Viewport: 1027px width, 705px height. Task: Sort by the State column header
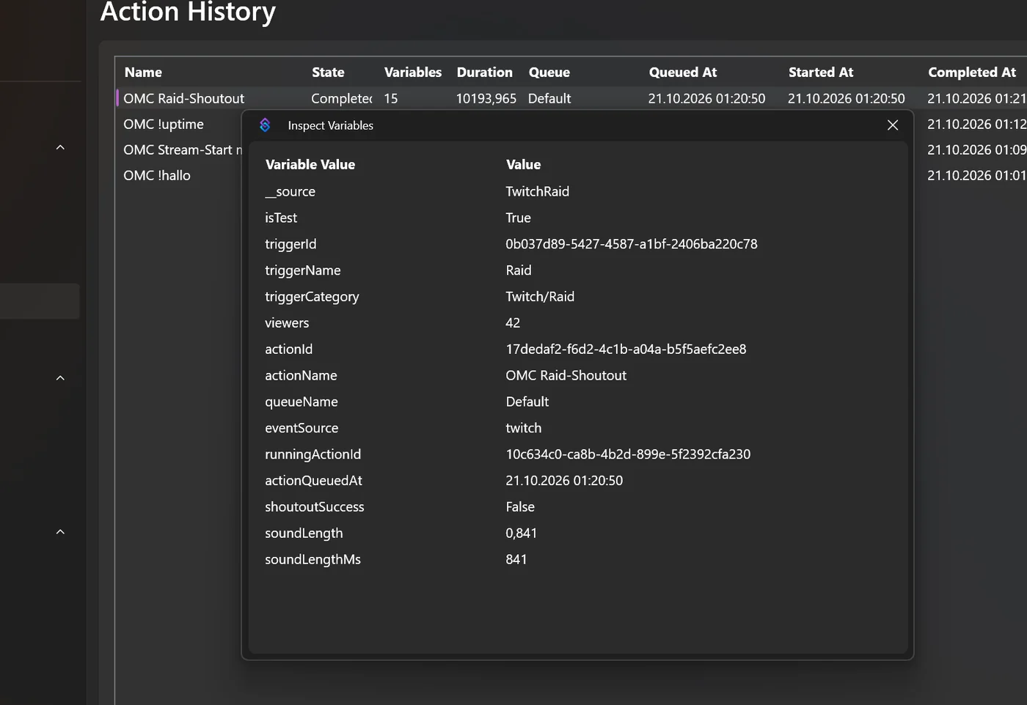[x=328, y=72]
